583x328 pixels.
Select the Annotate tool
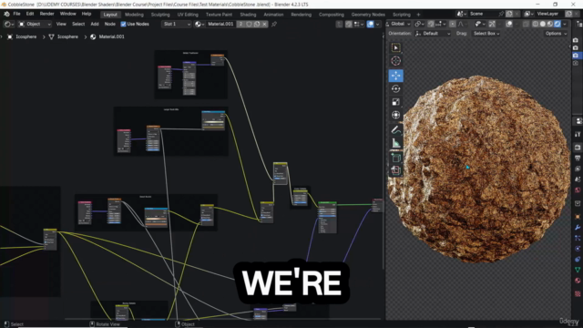coord(395,130)
